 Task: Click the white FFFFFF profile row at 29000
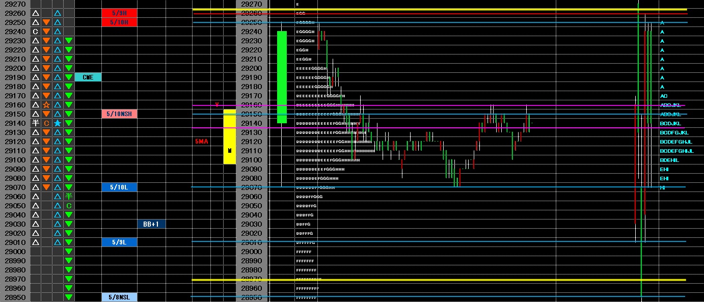[x=304, y=252]
